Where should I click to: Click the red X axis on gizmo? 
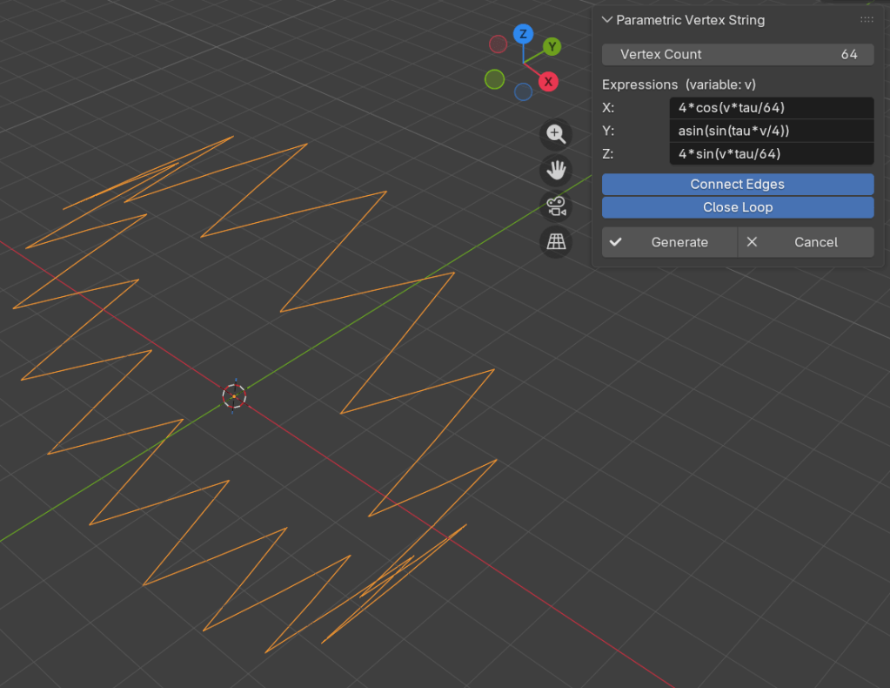548,82
